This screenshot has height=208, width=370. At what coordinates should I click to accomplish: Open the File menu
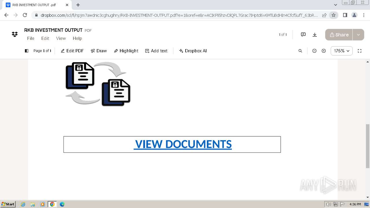point(31,38)
